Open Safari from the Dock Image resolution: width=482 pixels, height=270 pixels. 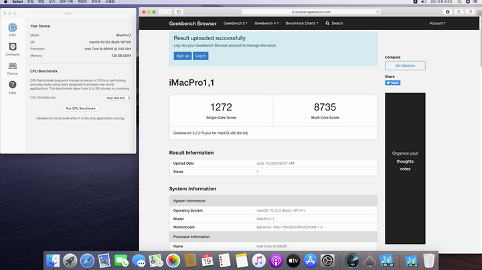coord(87,261)
